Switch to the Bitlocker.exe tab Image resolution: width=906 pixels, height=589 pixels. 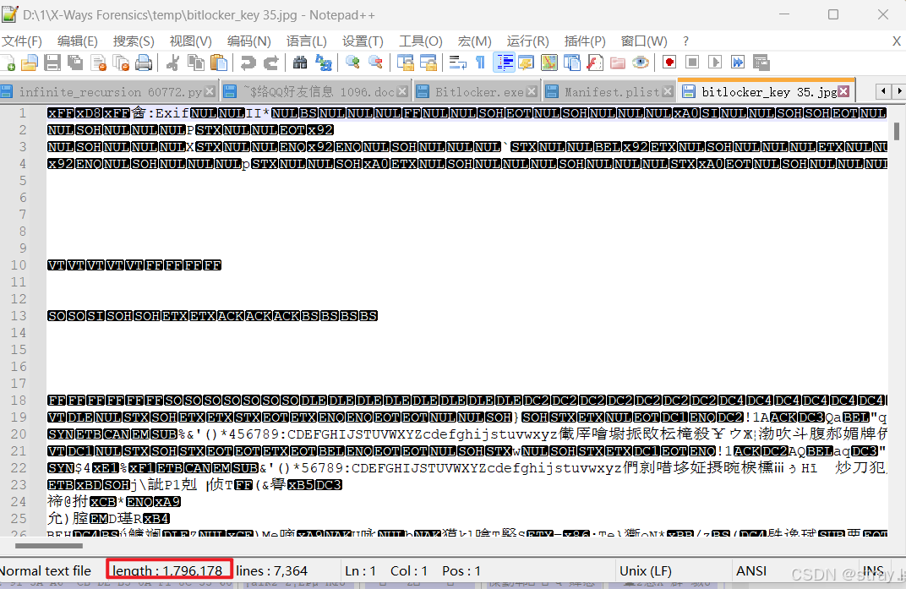477,91
